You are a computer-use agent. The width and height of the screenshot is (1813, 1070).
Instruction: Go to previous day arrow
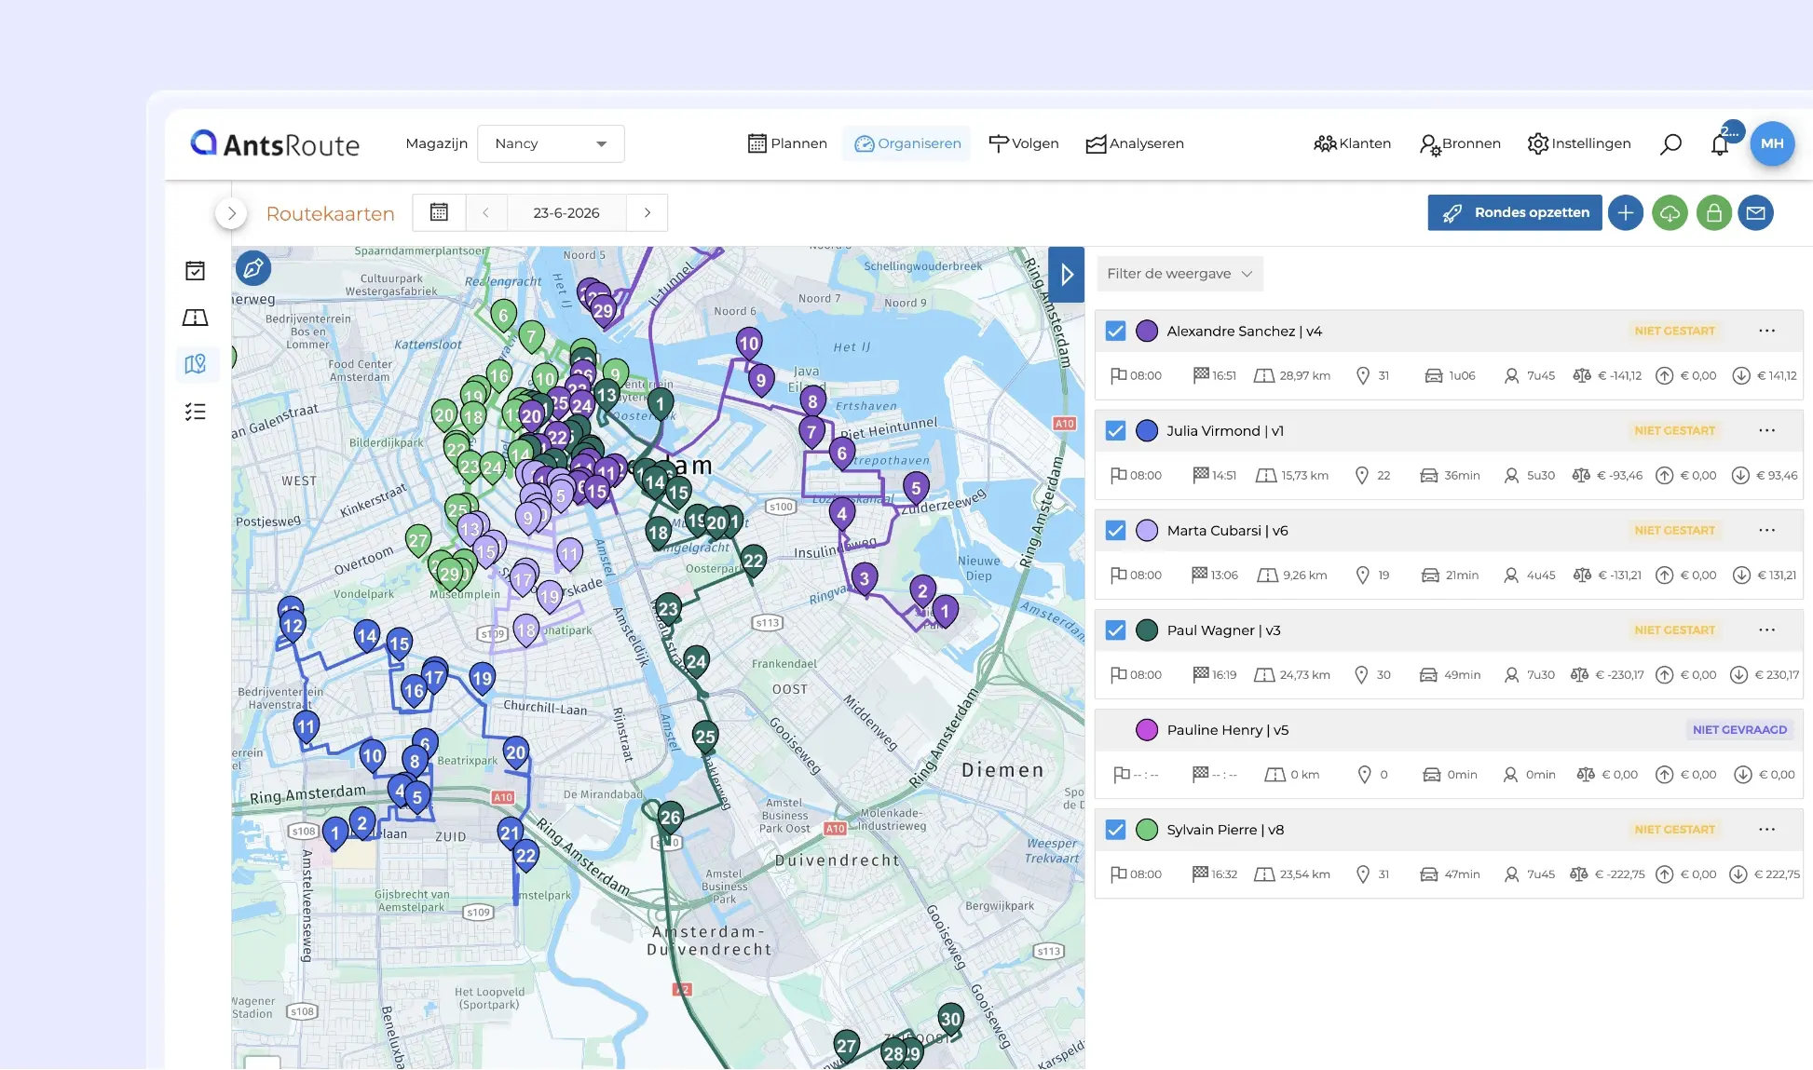(x=485, y=212)
